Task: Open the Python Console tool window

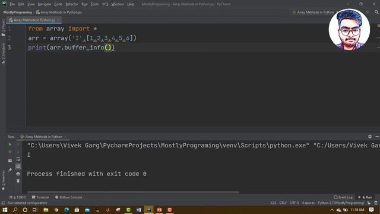Action: tap(69, 197)
